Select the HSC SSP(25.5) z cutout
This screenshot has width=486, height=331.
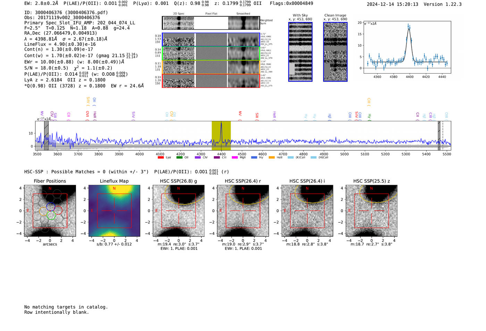[371, 211]
